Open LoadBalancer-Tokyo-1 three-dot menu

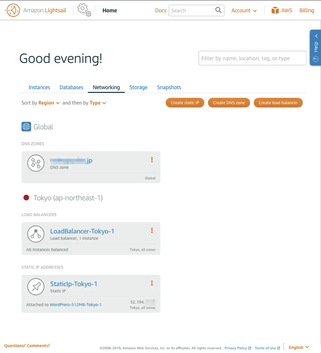click(x=152, y=231)
